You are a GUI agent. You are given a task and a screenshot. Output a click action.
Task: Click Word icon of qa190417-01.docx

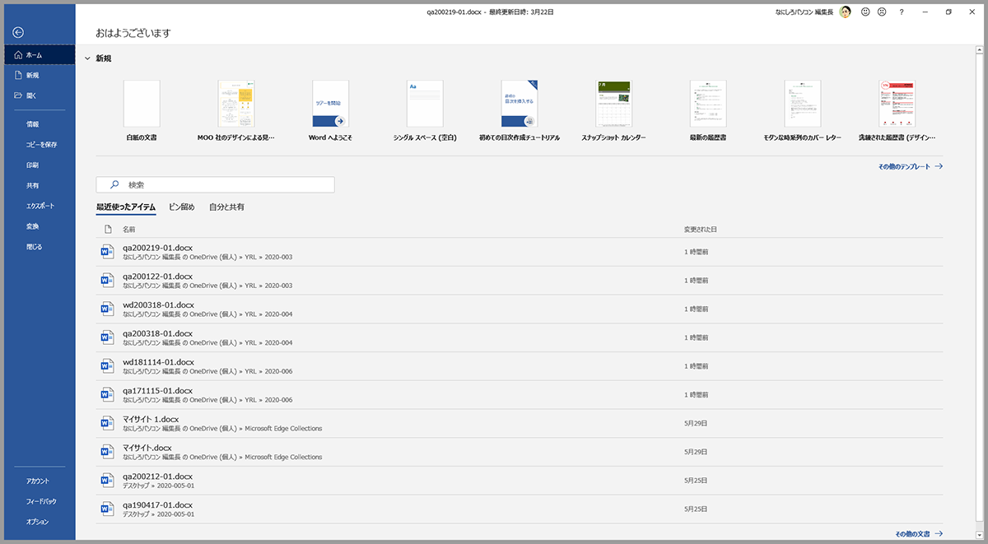pyautogui.click(x=106, y=509)
